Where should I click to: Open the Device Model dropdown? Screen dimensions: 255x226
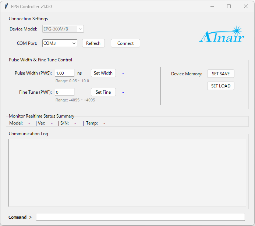(x=63, y=29)
